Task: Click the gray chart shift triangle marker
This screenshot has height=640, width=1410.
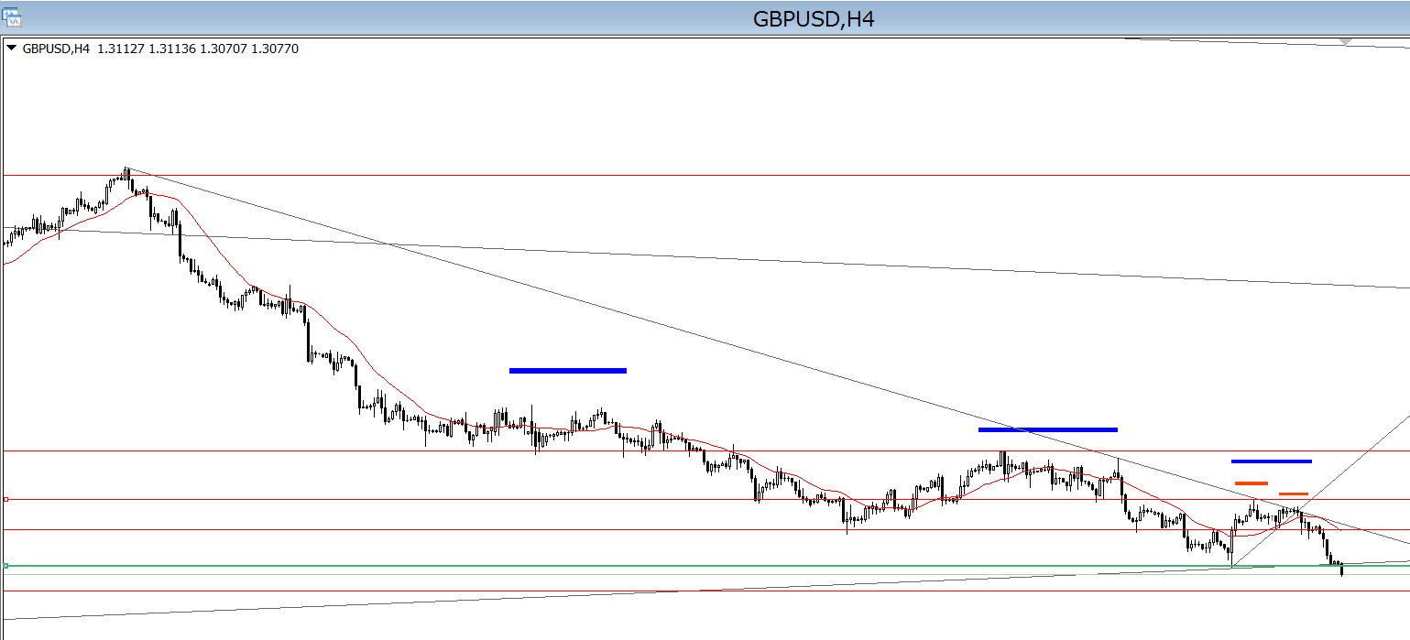Action: pyautogui.click(x=1345, y=42)
